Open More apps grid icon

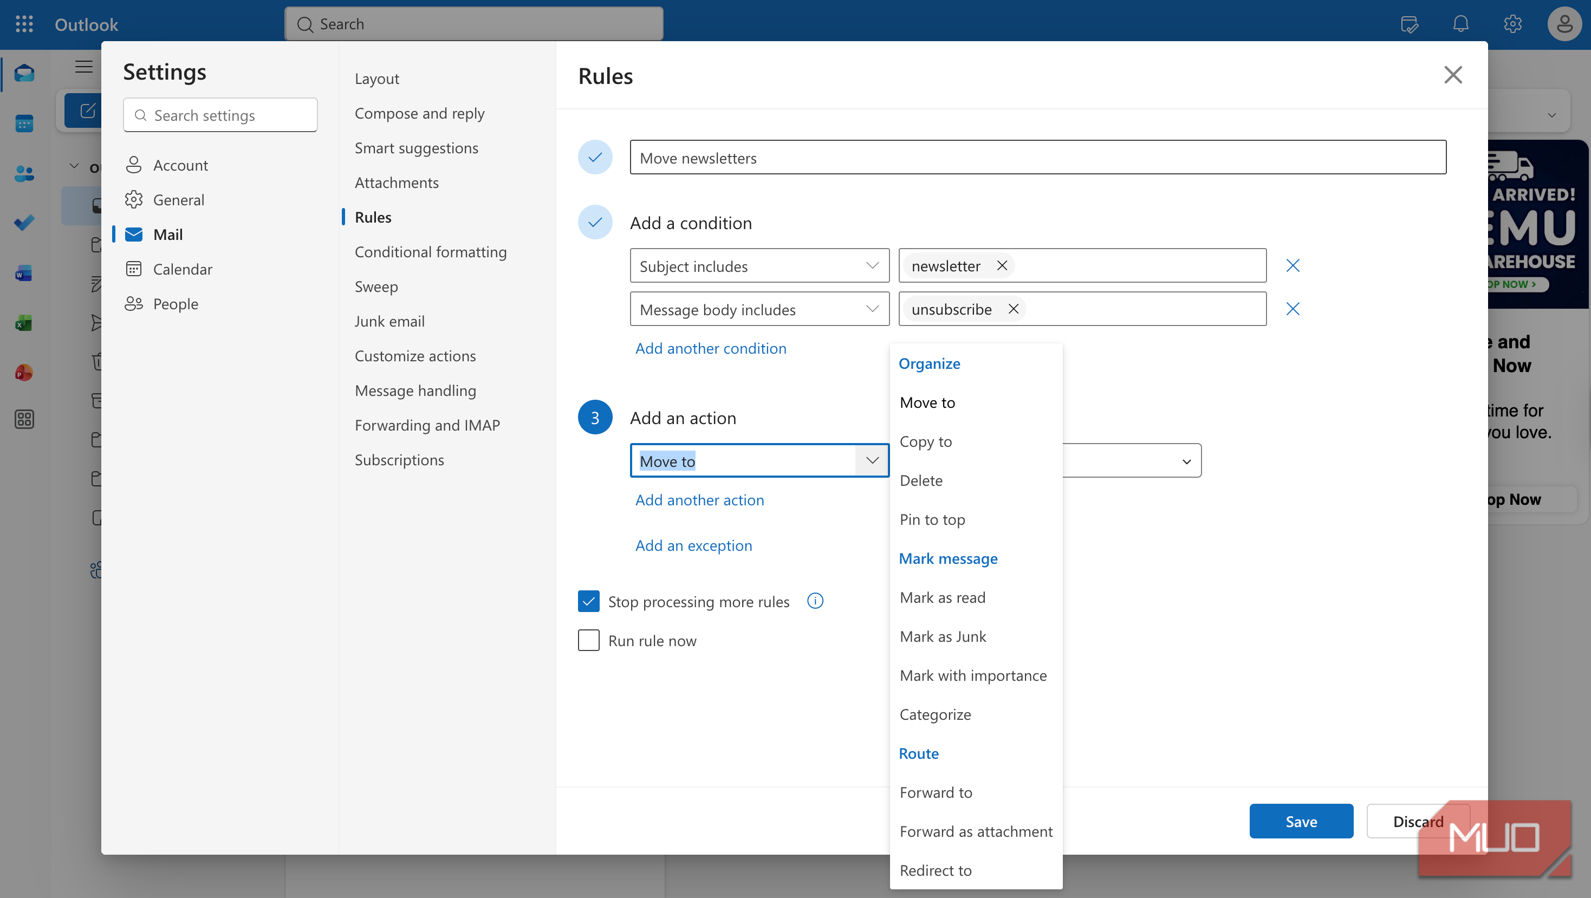[x=24, y=419]
